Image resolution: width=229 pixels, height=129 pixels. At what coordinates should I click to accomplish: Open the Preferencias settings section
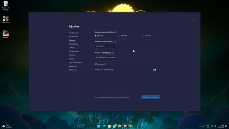click(x=74, y=52)
